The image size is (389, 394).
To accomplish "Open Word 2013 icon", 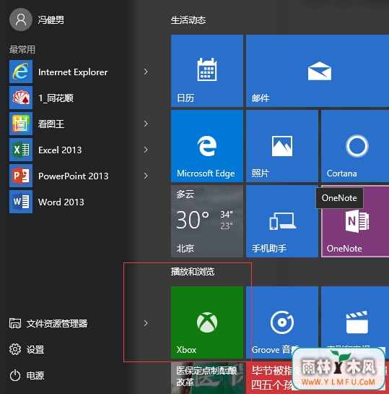I will tap(21, 202).
